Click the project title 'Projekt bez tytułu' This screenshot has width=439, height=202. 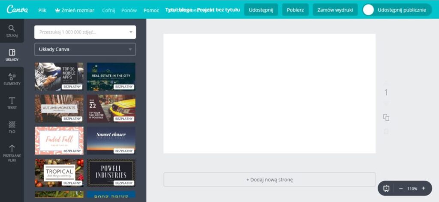218,10
